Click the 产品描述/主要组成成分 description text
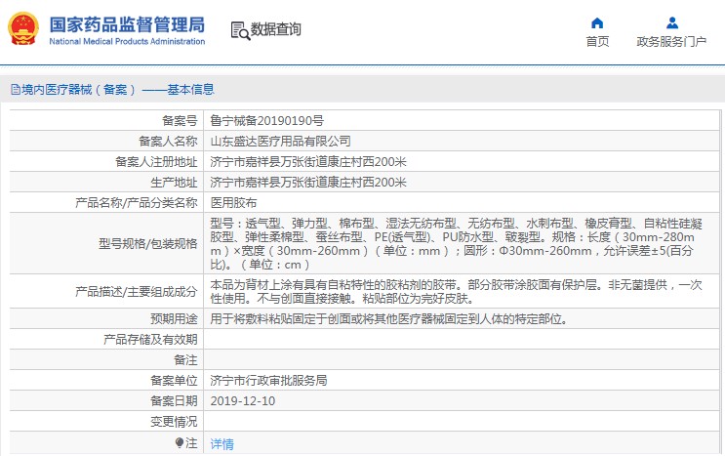Image resolution: width=725 pixels, height=456 pixels. click(x=457, y=291)
